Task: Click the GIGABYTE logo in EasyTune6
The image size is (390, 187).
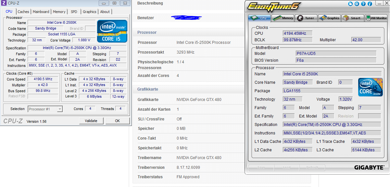Action: point(369,168)
